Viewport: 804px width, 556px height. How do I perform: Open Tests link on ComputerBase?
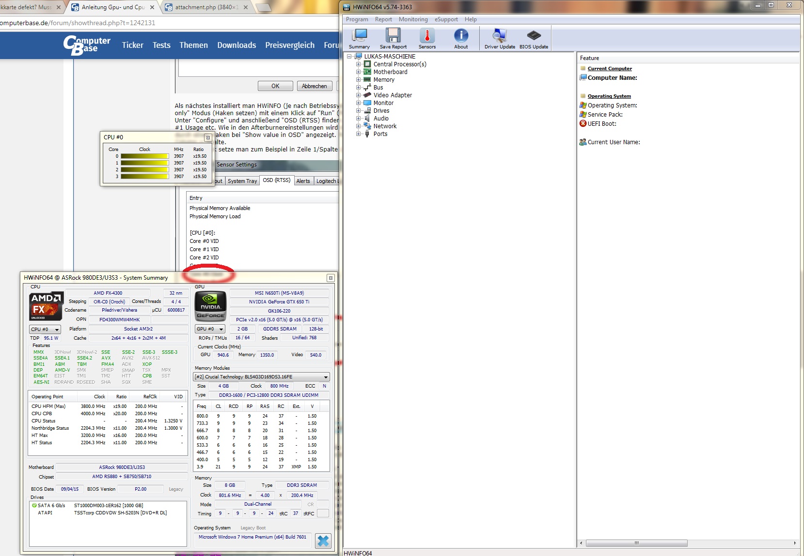pyautogui.click(x=161, y=45)
